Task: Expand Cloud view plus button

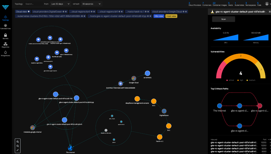Action: (x=29, y=12)
